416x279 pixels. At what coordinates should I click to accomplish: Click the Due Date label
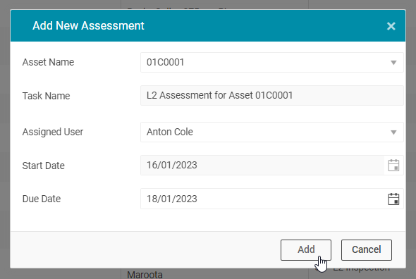pos(42,199)
